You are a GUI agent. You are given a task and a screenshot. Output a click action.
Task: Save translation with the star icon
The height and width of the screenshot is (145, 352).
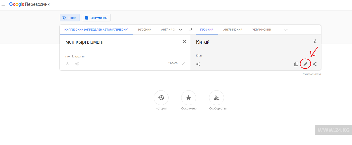315,41
